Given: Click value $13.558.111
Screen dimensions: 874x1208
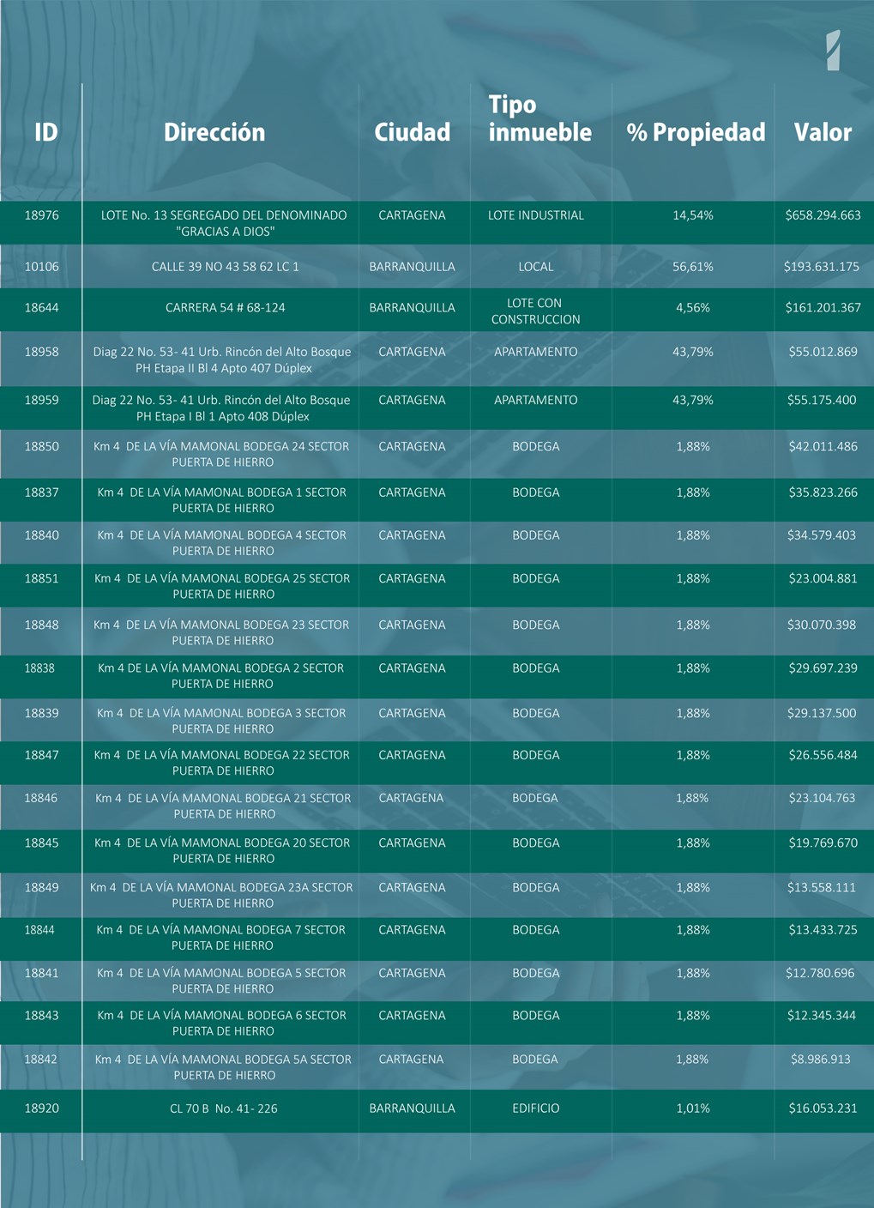Looking at the screenshot, I should click(x=822, y=887).
